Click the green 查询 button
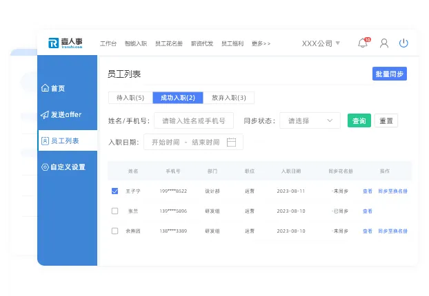This screenshot has width=429, height=296. coord(359,120)
